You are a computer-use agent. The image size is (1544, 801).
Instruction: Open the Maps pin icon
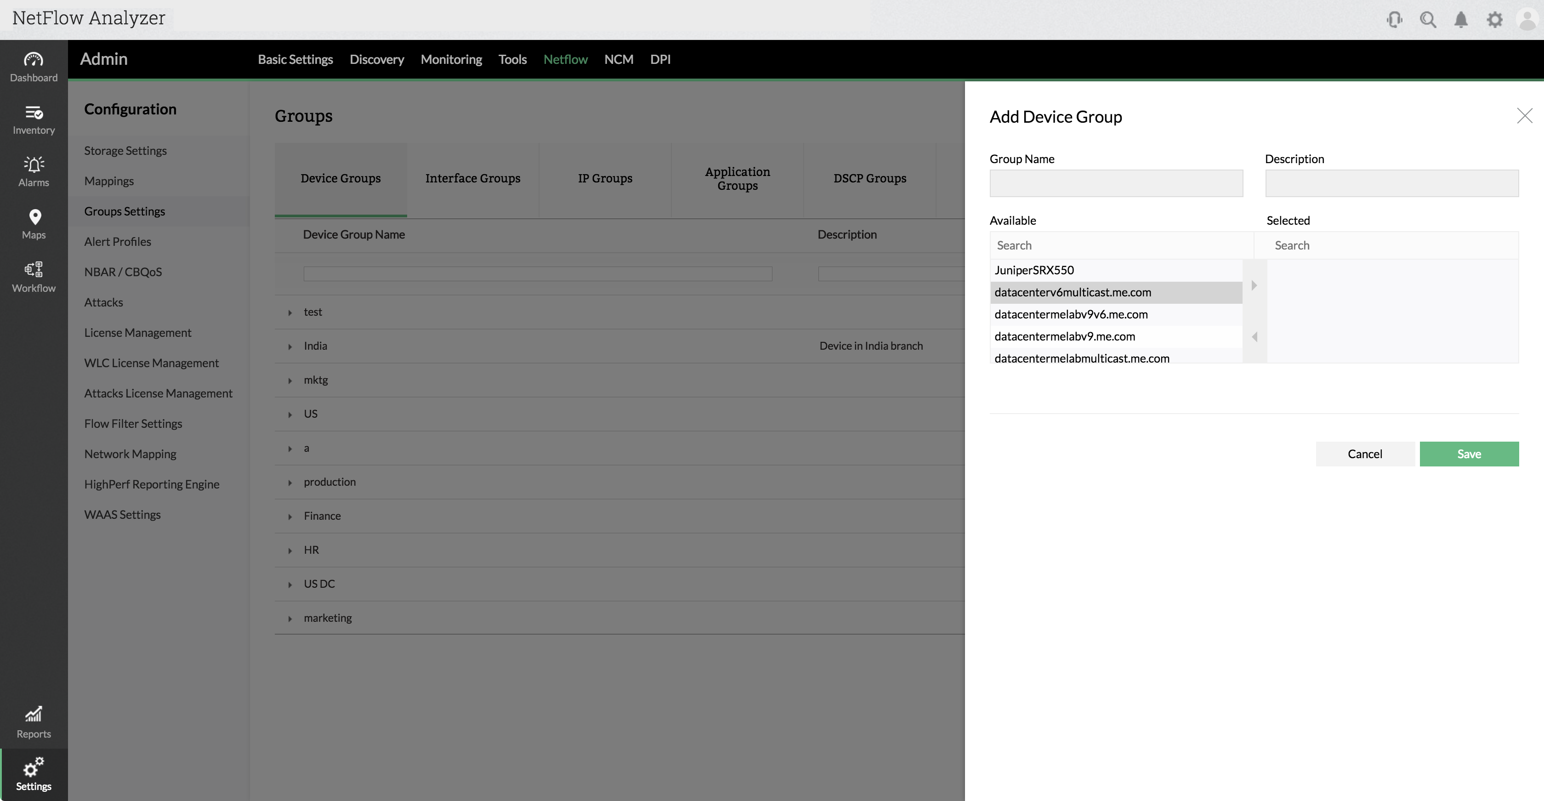pyautogui.click(x=34, y=224)
